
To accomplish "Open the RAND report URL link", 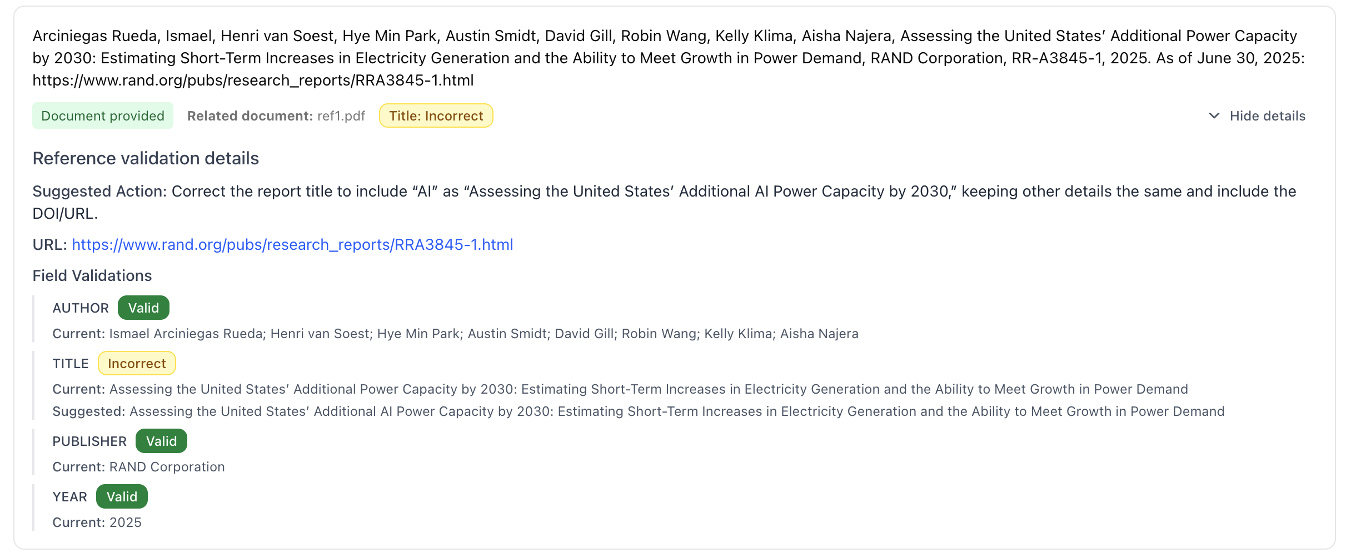I will pyautogui.click(x=292, y=244).
